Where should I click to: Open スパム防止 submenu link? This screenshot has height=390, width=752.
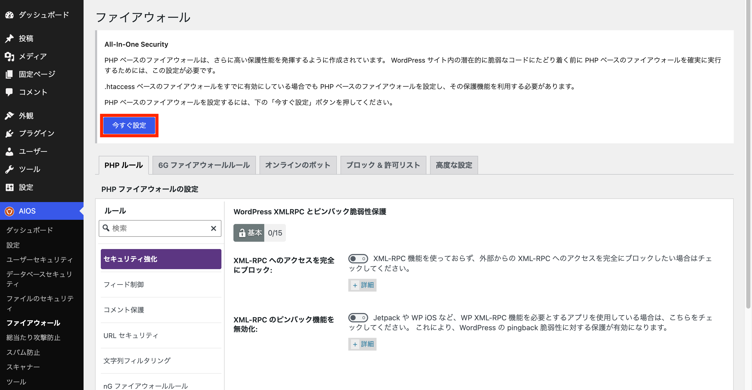(x=23, y=353)
